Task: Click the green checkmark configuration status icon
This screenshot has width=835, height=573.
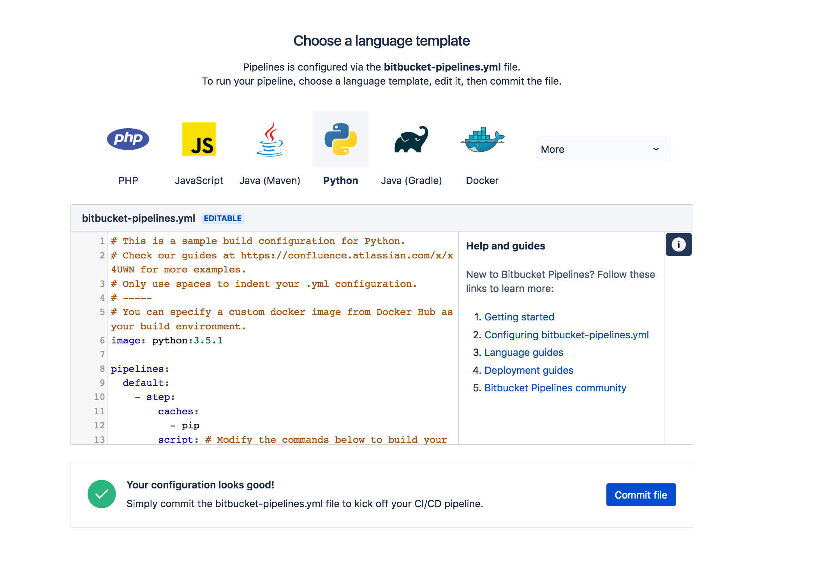Action: [102, 495]
